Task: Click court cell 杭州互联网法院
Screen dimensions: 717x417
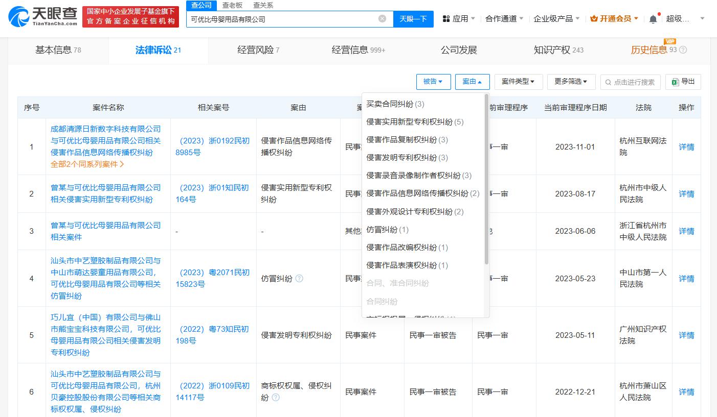Action: [643, 146]
